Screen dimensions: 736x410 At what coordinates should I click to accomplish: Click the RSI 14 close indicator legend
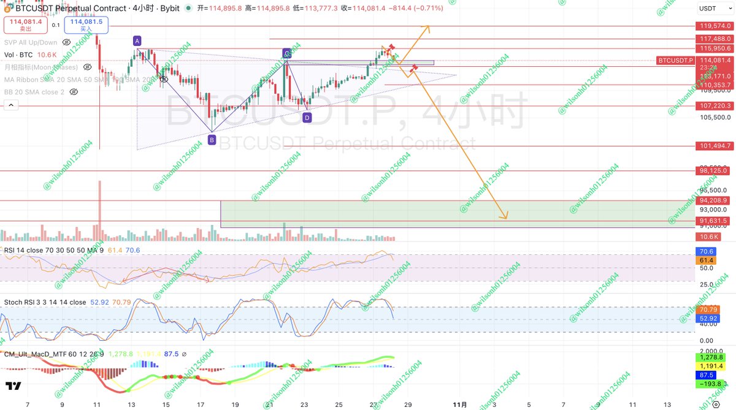[x=72, y=250]
